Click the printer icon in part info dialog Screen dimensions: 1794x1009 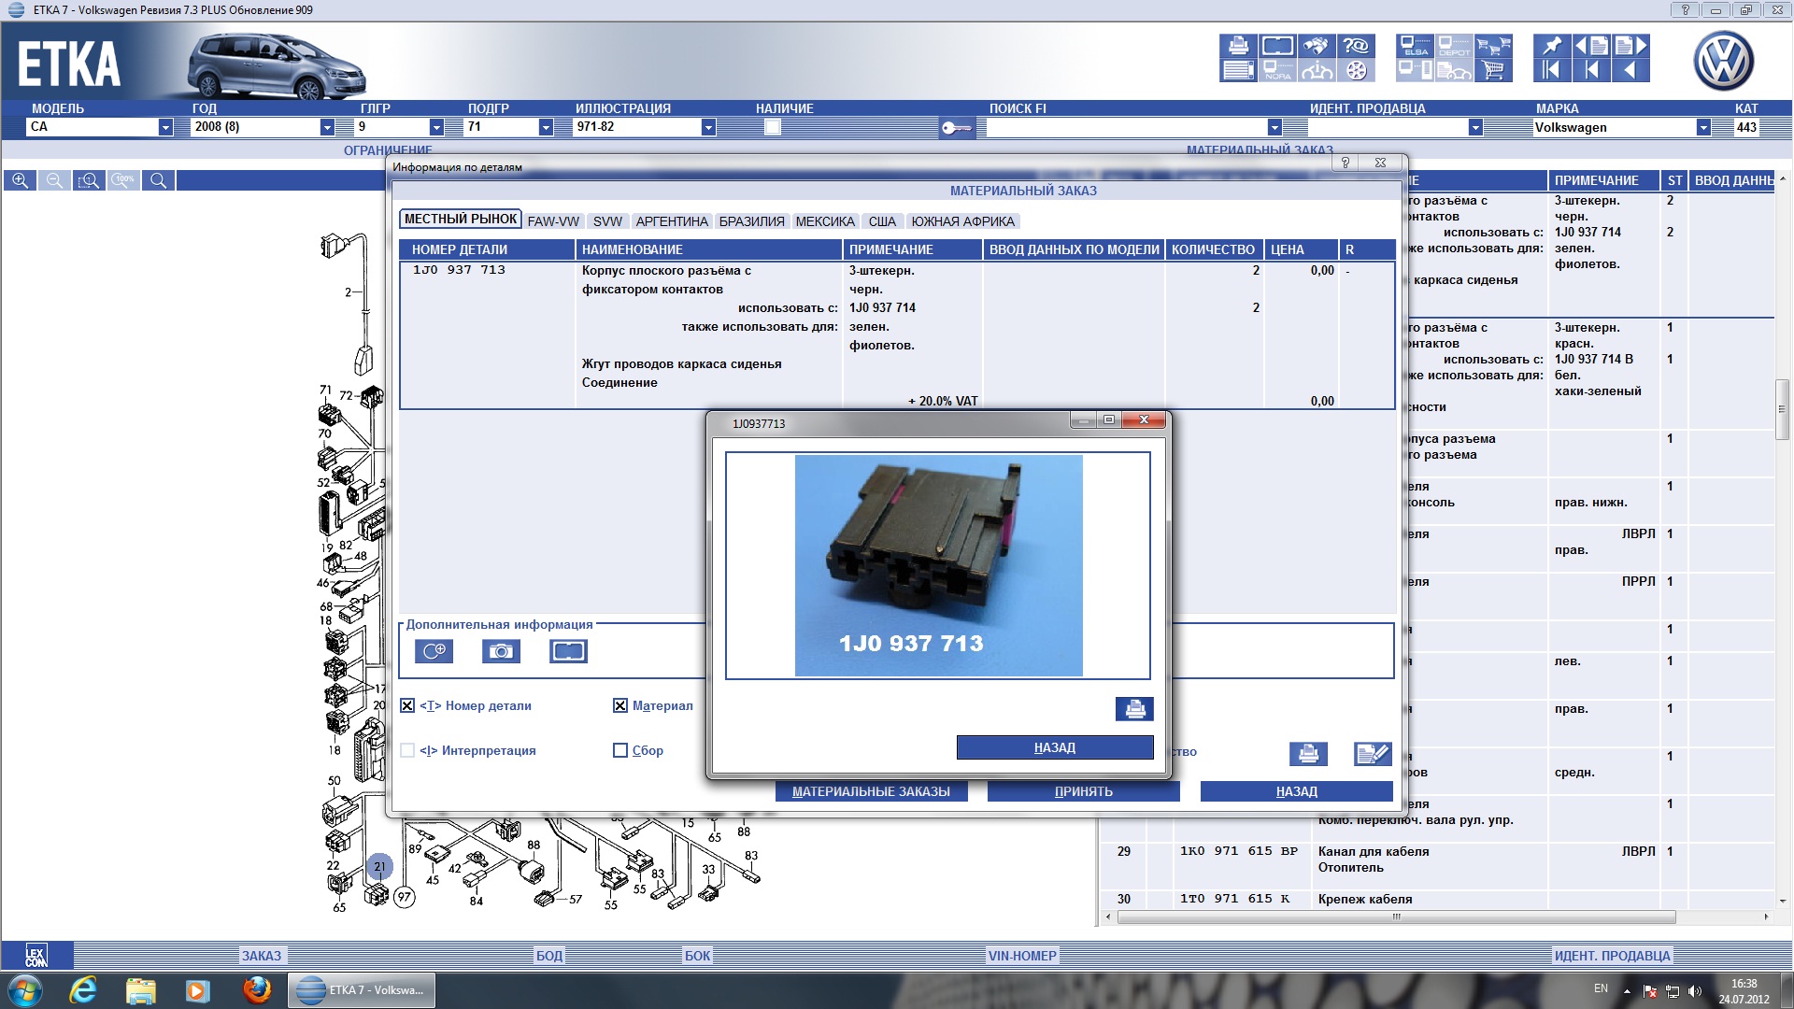[x=1308, y=754]
